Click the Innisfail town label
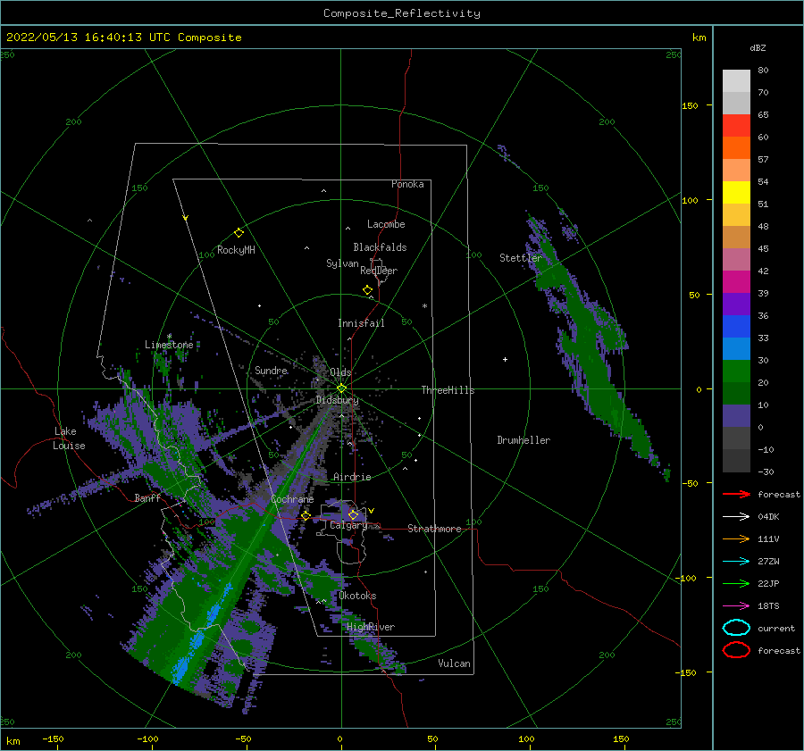This screenshot has height=751, width=804. tap(361, 323)
